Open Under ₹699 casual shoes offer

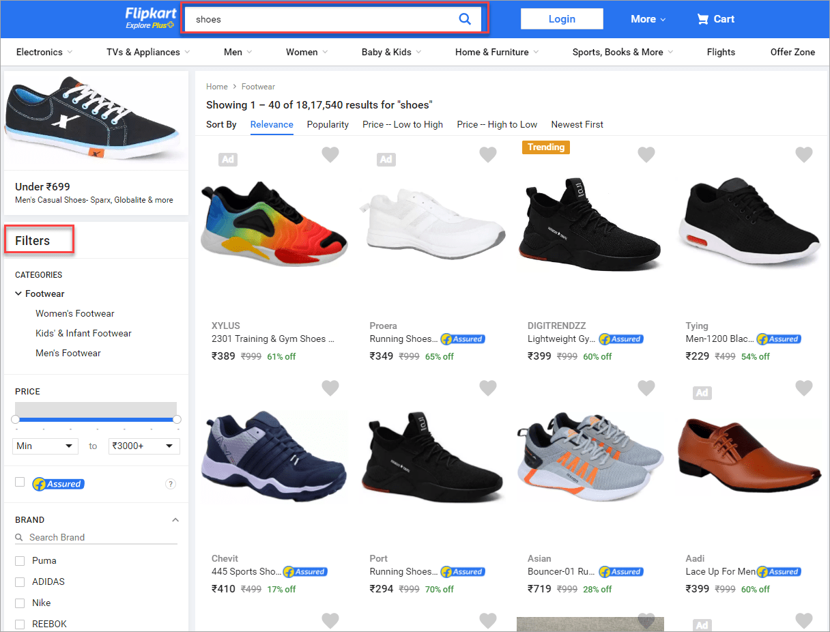coord(94,192)
